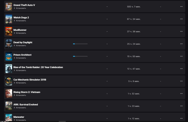Expand options menu for Rise of the Tomb Raider
The width and height of the screenshot is (188, 122).
(181, 69)
